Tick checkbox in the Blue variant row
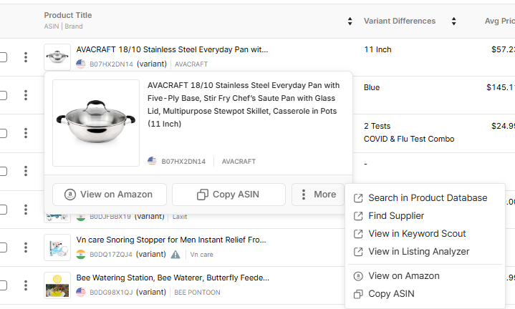The height and width of the screenshot is (309, 515). click(3, 95)
